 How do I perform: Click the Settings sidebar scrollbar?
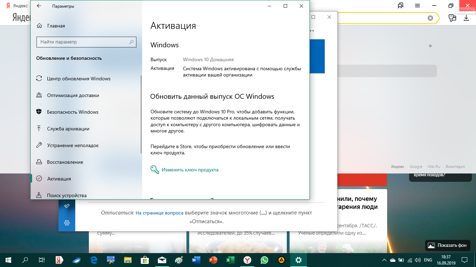click(141, 115)
